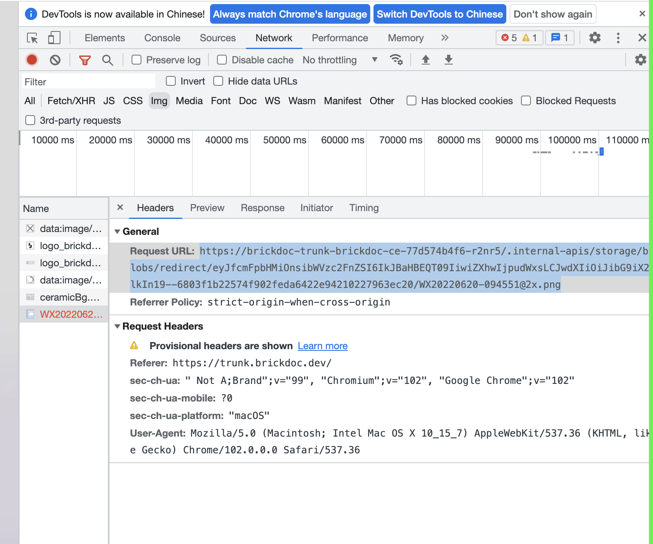Select the red WX2022062 request row
653x544 pixels.
click(64, 314)
